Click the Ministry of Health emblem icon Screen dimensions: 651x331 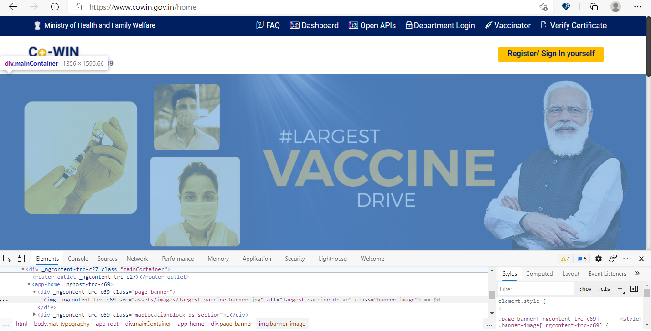click(x=37, y=25)
